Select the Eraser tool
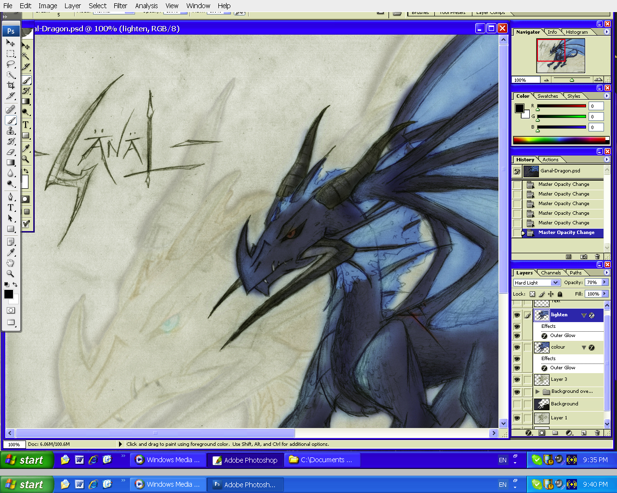Image resolution: width=617 pixels, height=493 pixels. (x=11, y=152)
